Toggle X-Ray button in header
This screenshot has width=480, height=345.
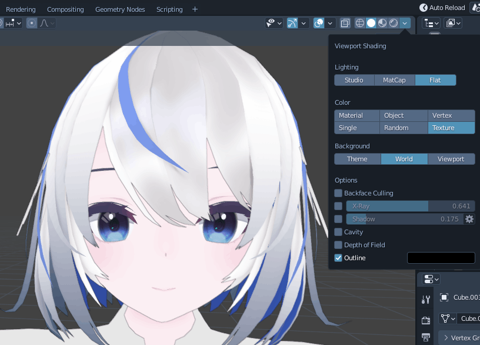[345, 23]
